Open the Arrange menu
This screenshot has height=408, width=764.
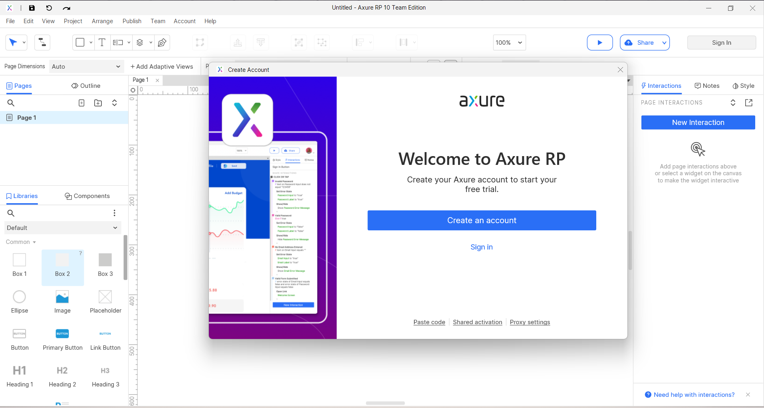pos(102,21)
